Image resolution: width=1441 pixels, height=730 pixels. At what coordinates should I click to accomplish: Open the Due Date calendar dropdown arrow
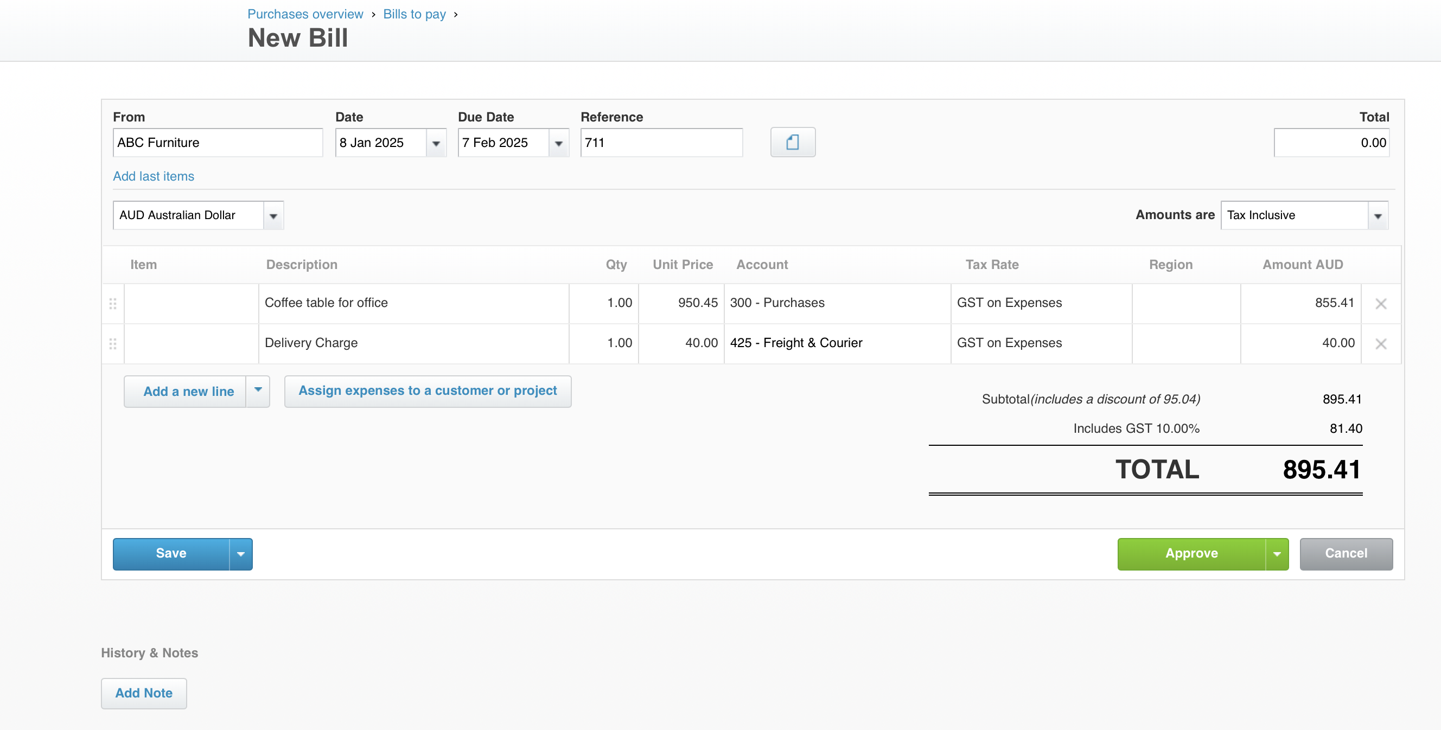click(558, 143)
